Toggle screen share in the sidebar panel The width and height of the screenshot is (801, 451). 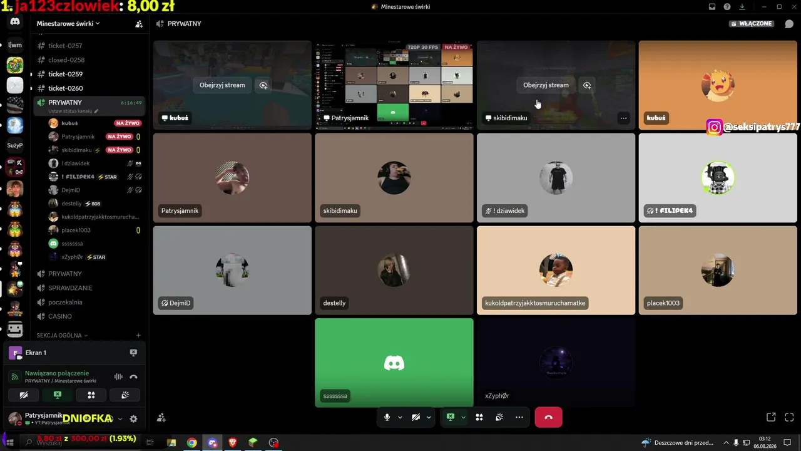point(58,395)
